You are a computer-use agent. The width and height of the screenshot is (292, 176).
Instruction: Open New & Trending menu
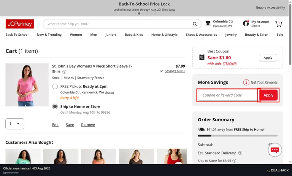[49, 35]
